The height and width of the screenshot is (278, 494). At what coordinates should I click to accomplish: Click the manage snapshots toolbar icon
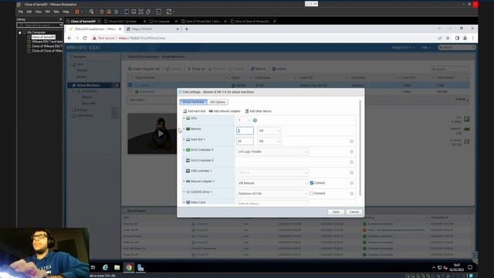click(117, 12)
